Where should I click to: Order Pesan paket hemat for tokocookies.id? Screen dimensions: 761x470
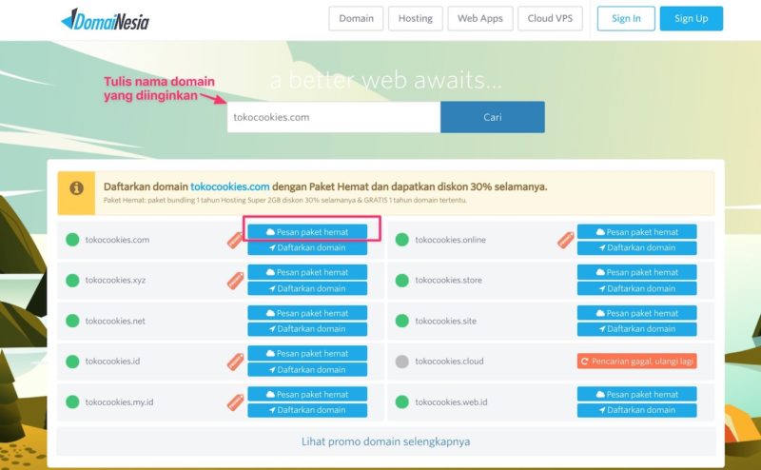pos(307,354)
